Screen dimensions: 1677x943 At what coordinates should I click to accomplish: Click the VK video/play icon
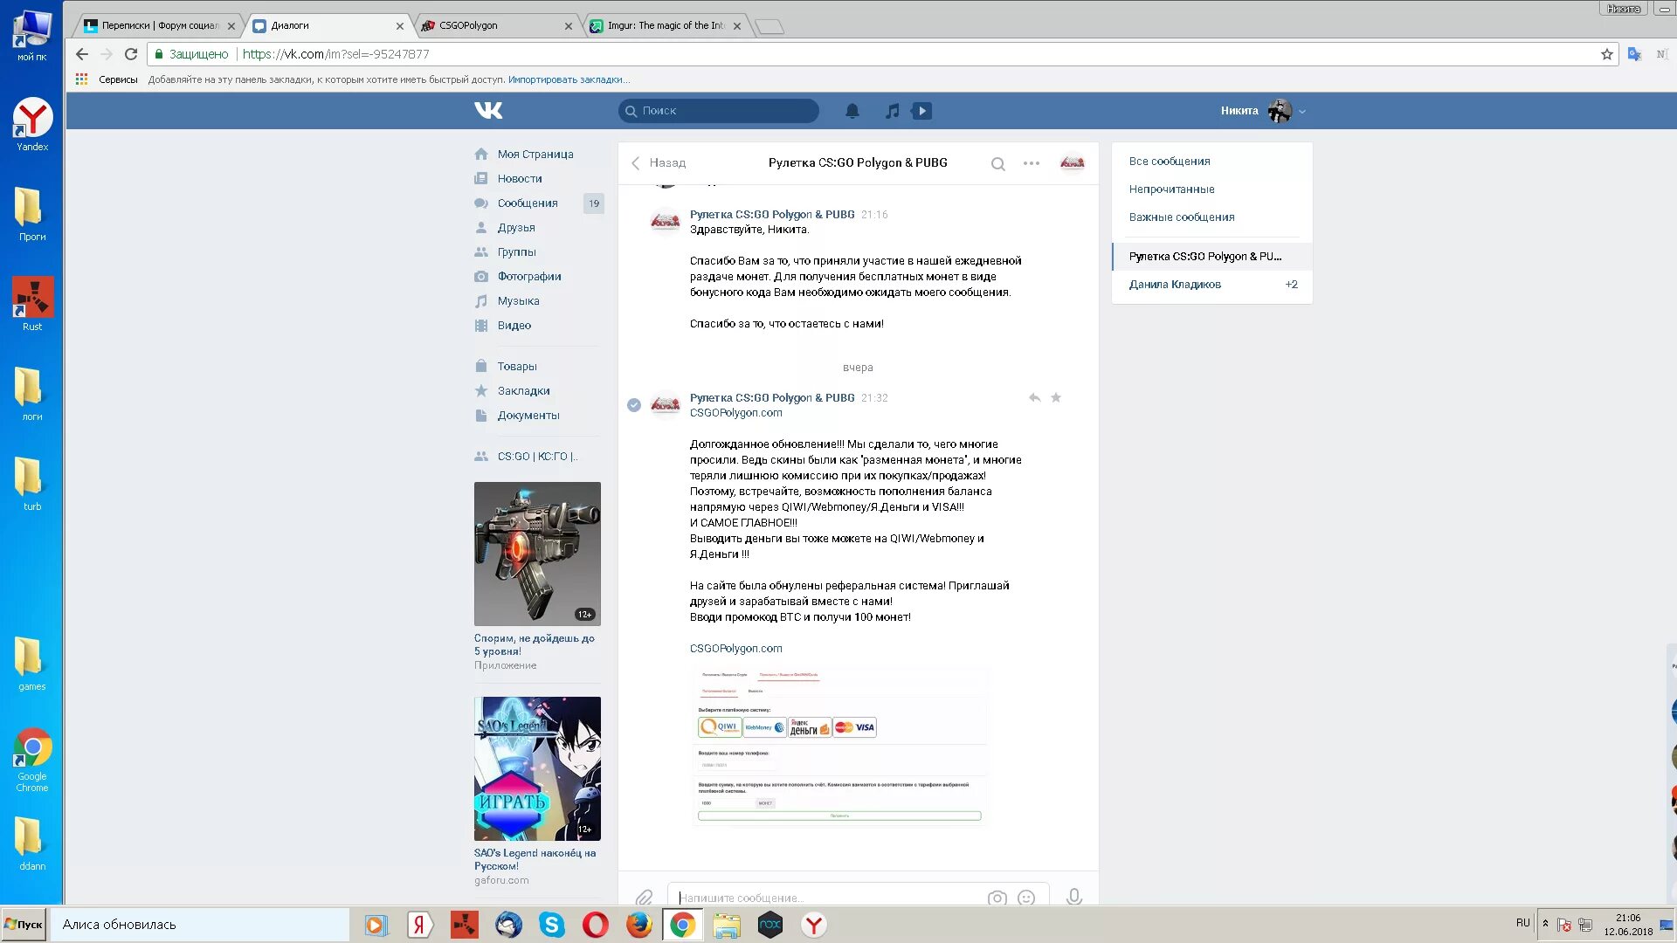click(x=921, y=109)
